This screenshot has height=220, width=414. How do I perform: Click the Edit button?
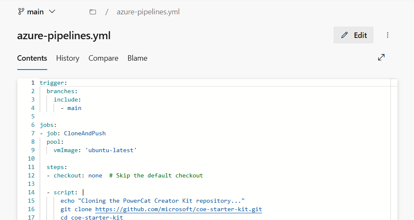[x=353, y=35]
